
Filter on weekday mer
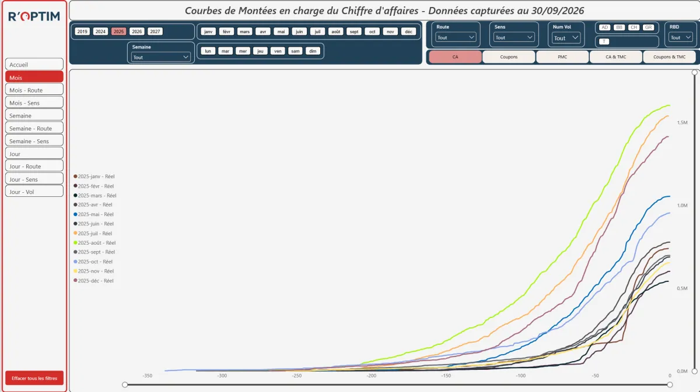[x=243, y=51]
